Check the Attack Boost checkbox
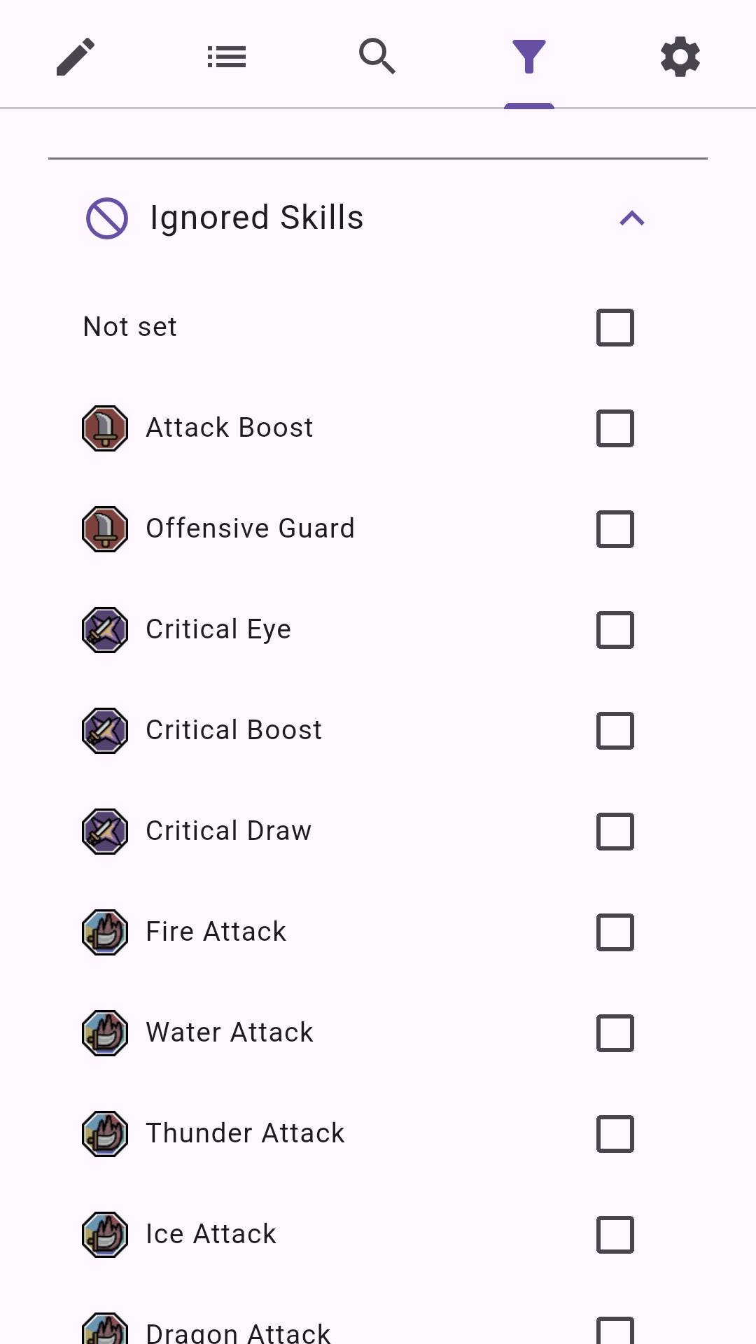 click(x=614, y=428)
